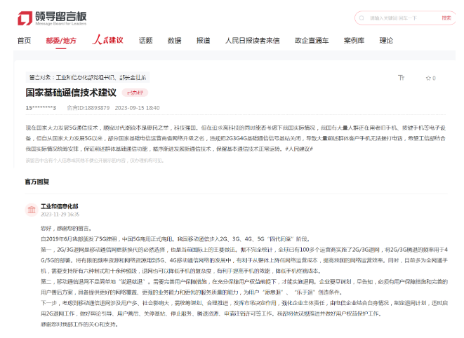
Task: Click the message ID 18893879 text
Action: click(x=88, y=108)
